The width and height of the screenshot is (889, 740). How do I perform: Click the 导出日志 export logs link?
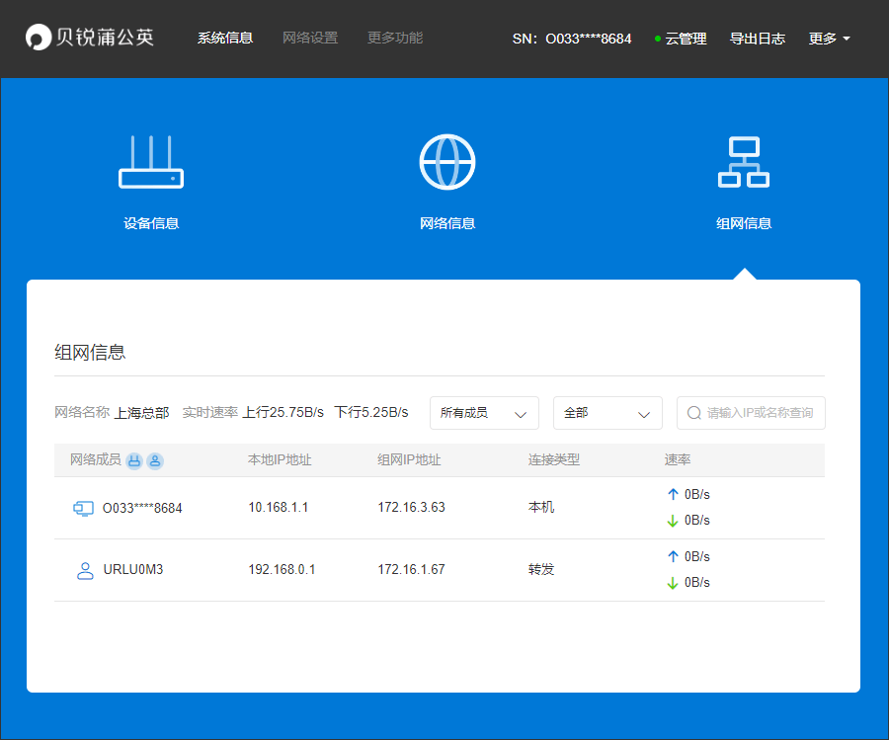click(757, 39)
